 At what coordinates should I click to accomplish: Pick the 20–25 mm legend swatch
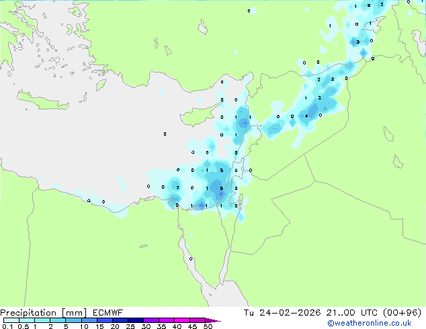tap(120, 320)
